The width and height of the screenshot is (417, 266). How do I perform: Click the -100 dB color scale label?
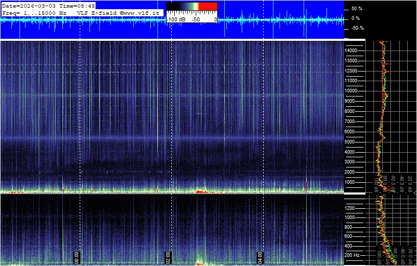coord(177,19)
